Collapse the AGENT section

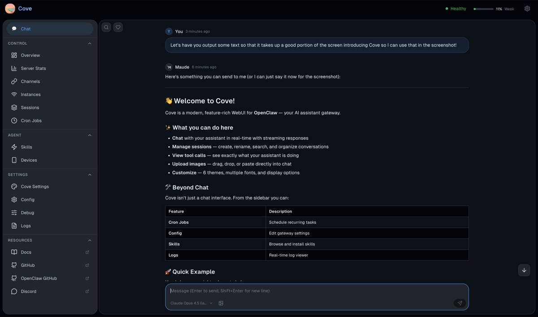pos(89,135)
